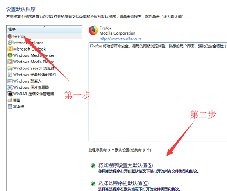The width and height of the screenshot is (227, 191).
Task: Click the Windows Media Player icon
Action: tap(10, 62)
